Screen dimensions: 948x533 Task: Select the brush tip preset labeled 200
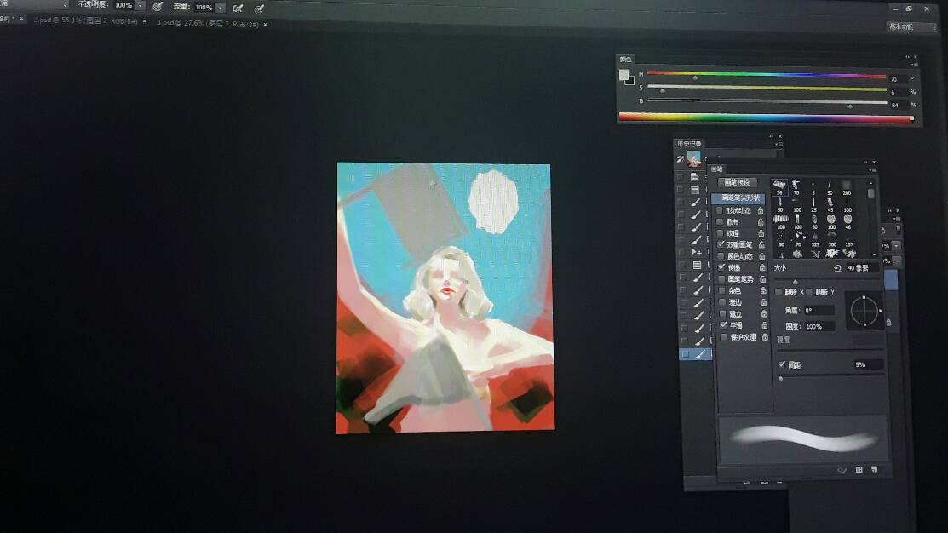[x=847, y=187]
